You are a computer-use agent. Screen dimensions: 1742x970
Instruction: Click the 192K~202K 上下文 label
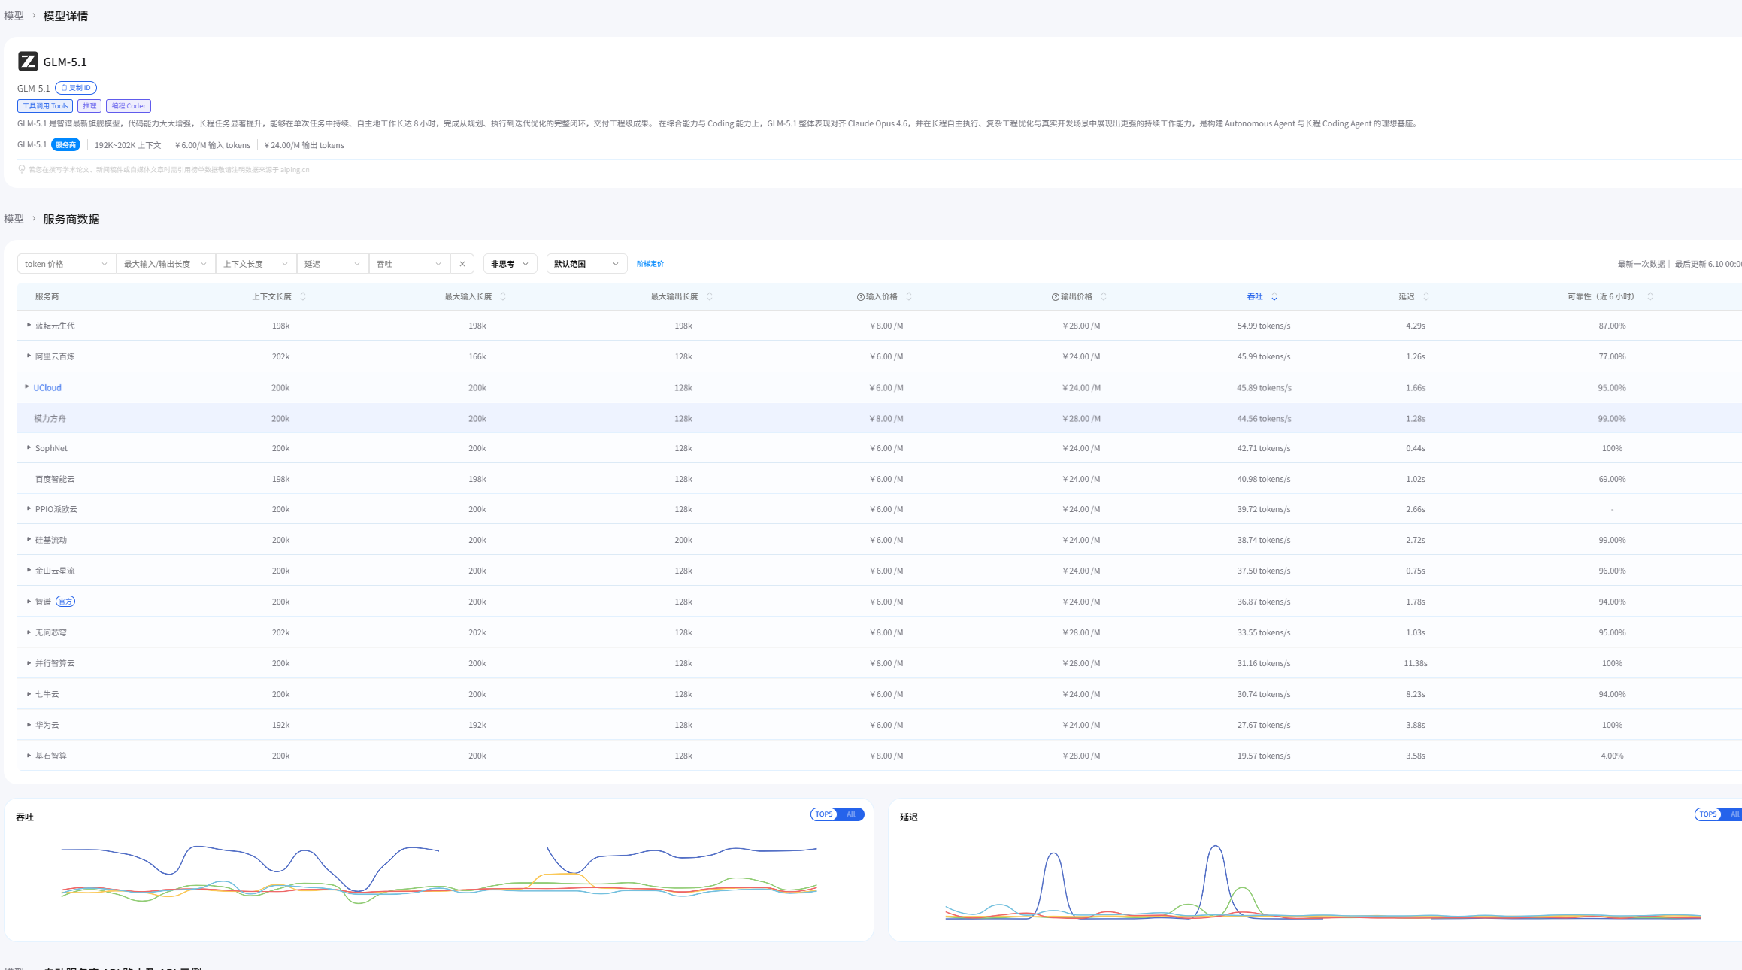click(x=128, y=145)
